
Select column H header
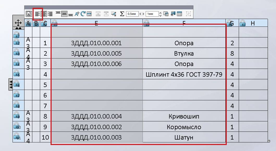[x=253, y=23]
